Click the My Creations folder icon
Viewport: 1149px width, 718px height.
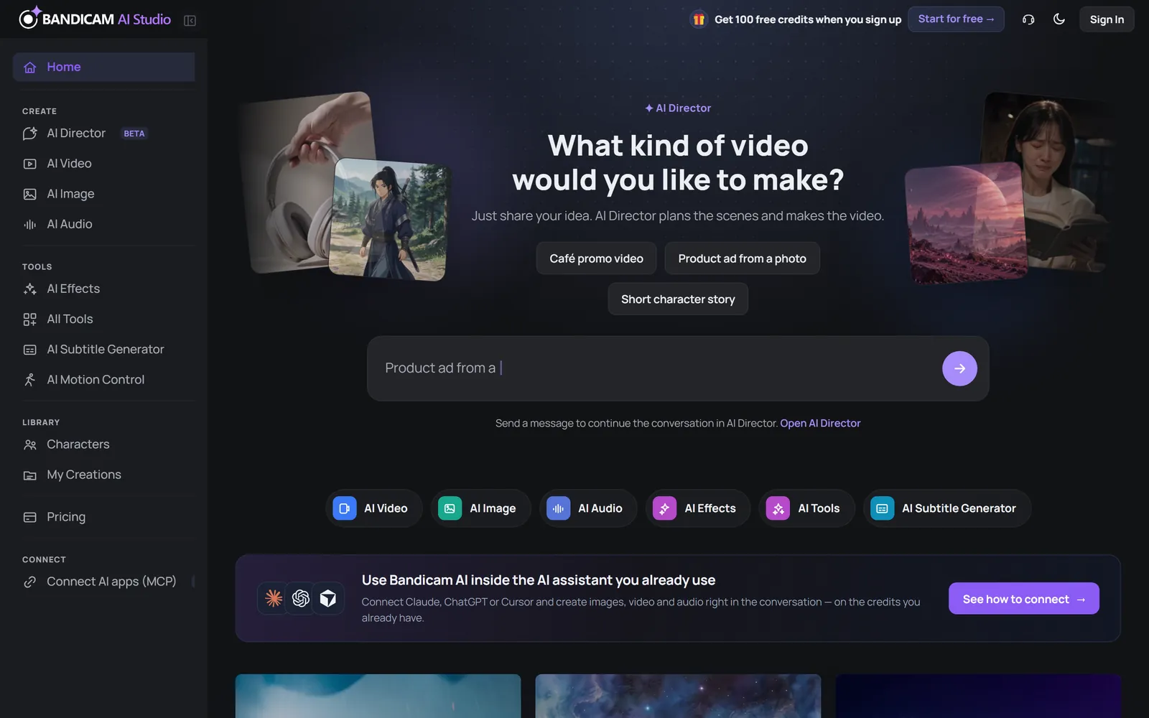tap(30, 475)
